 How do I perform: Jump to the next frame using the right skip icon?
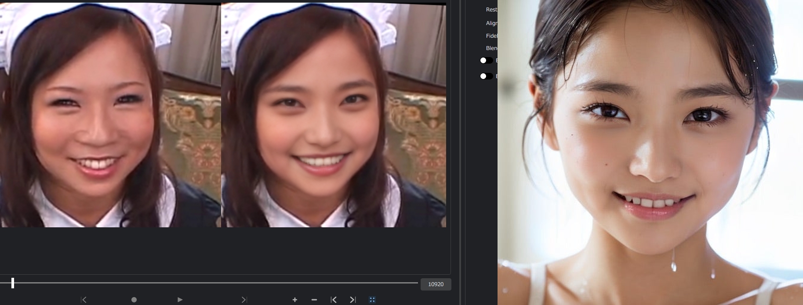click(x=244, y=300)
